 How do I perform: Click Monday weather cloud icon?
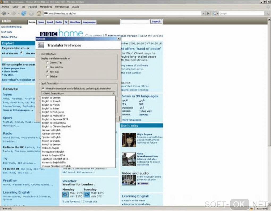coord(66,195)
